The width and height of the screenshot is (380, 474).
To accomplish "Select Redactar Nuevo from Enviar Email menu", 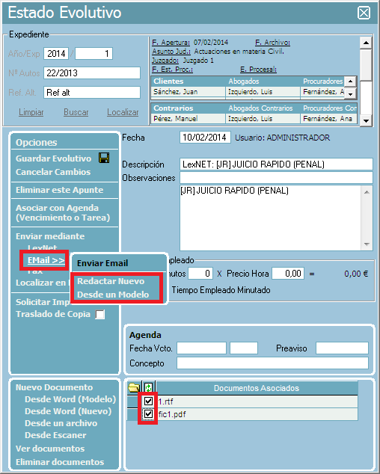I will point(111,281).
